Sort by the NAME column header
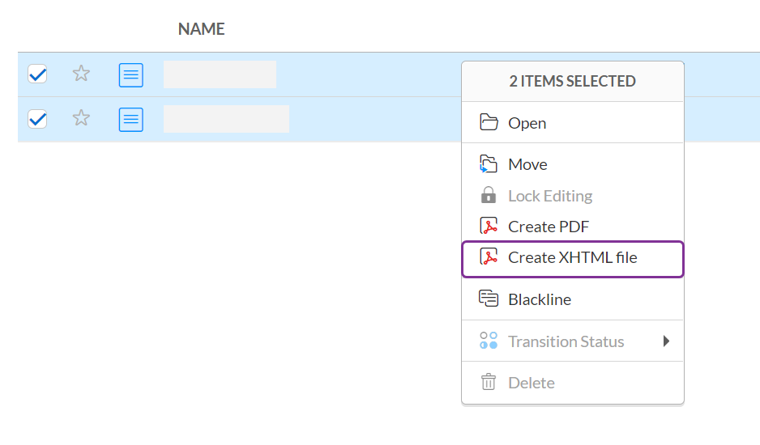760x445 pixels. tap(201, 29)
